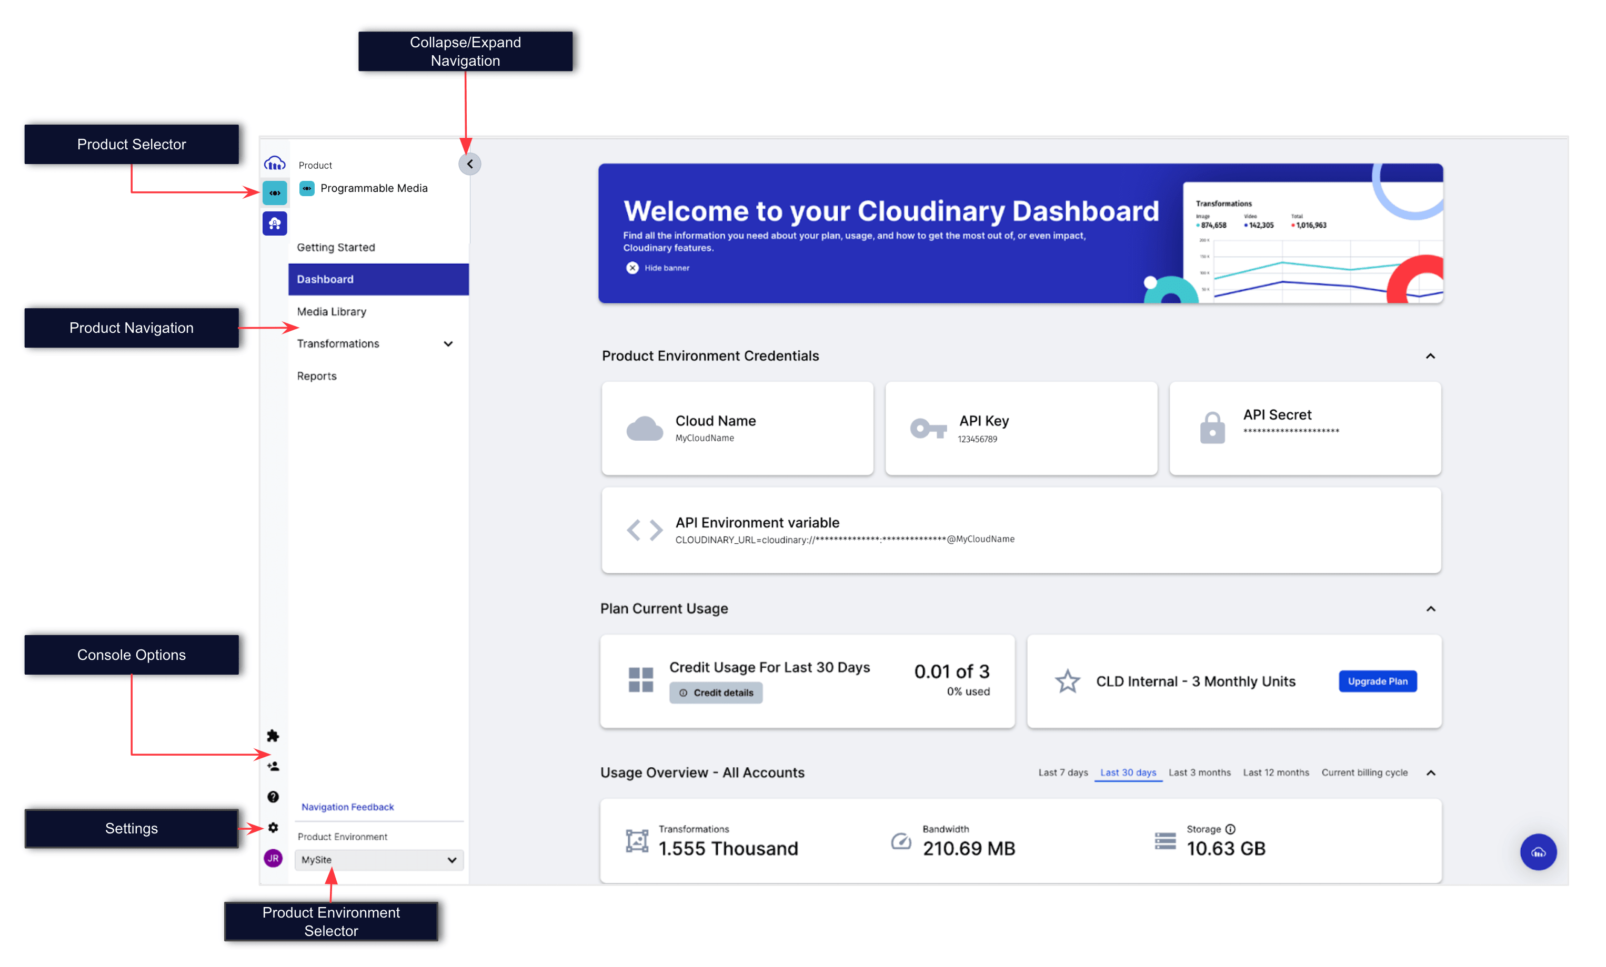Screen dimensions: 1606x967
Task: Select the Programmable Media product icon
Action: (x=274, y=193)
